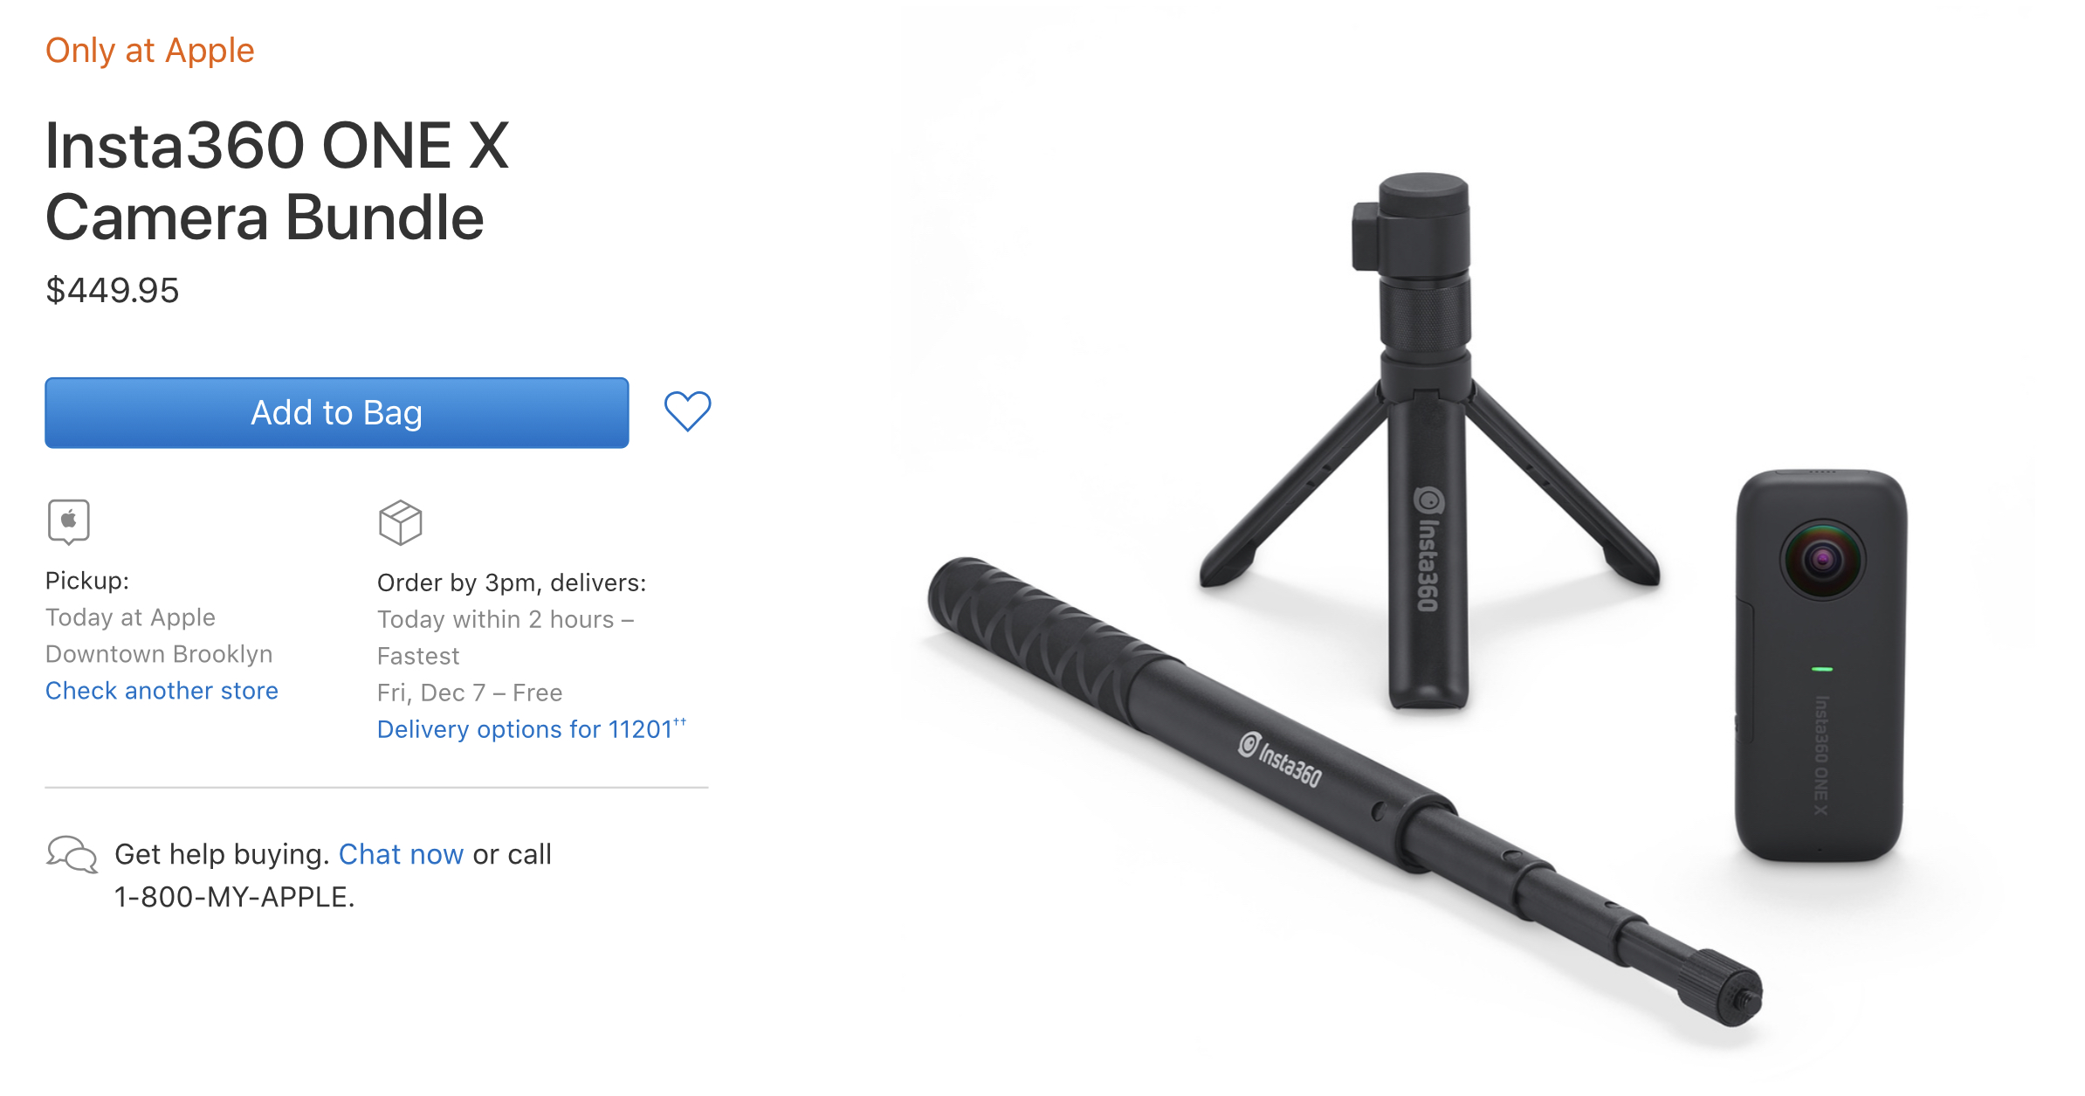Click Today within 2 hours – Fastest text
Image resolution: width=2085 pixels, height=1096 pixels.
(x=506, y=638)
